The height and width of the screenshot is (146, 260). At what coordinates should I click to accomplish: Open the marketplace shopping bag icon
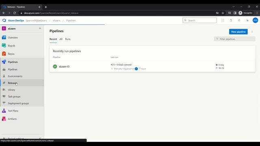point(231,20)
